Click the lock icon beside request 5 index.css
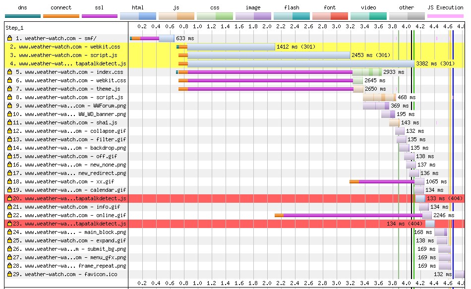Viewport: 471px width, 289px height. (x=9, y=72)
